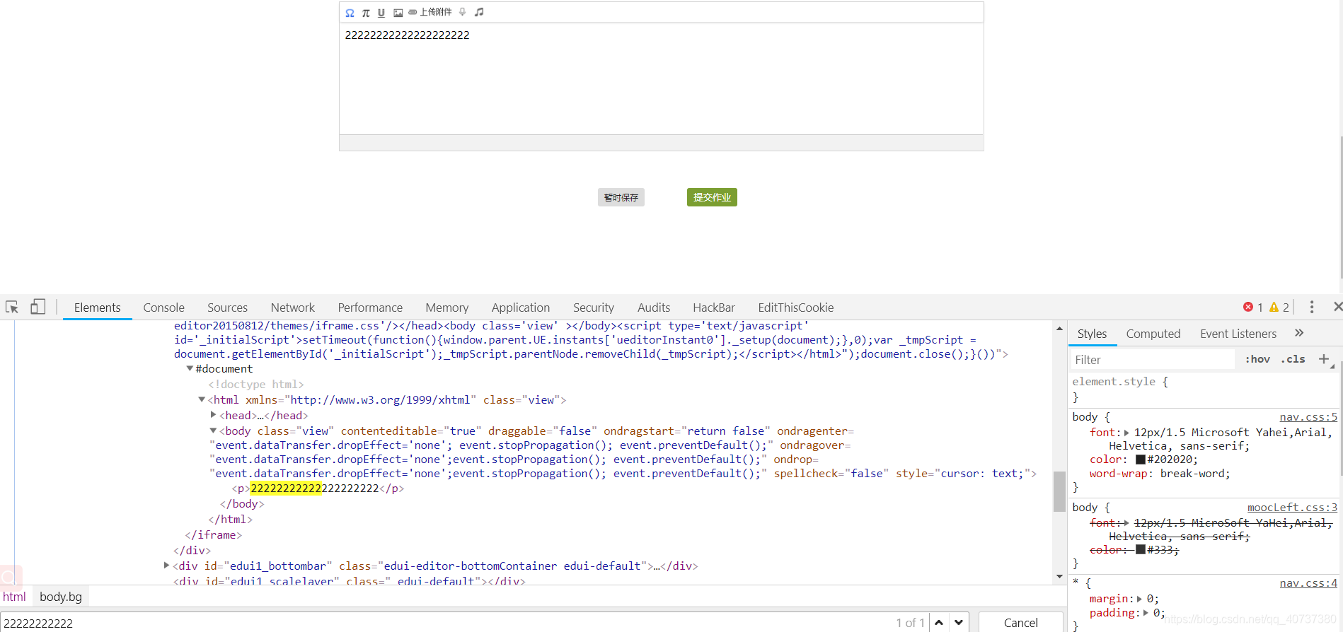This screenshot has width=1343, height=632.
Task: Show more style pane tabs chevron
Action: [x=1299, y=333]
